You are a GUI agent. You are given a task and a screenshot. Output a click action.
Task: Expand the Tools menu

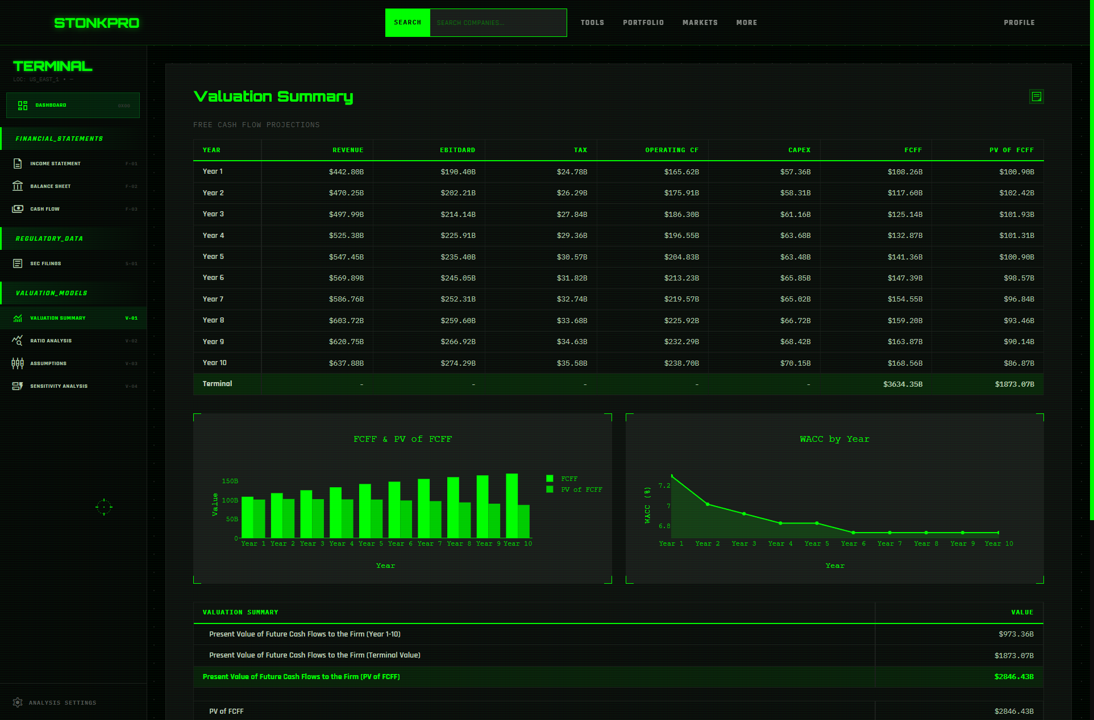(592, 23)
